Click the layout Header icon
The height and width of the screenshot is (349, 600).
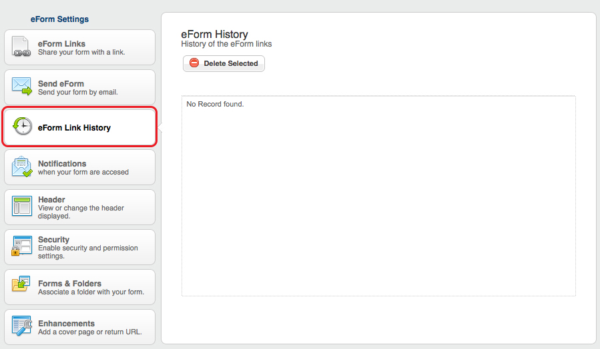coord(22,206)
